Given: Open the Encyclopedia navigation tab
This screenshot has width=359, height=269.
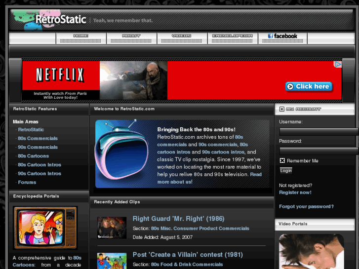Looking at the screenshot, I should (x=233, y=38).
